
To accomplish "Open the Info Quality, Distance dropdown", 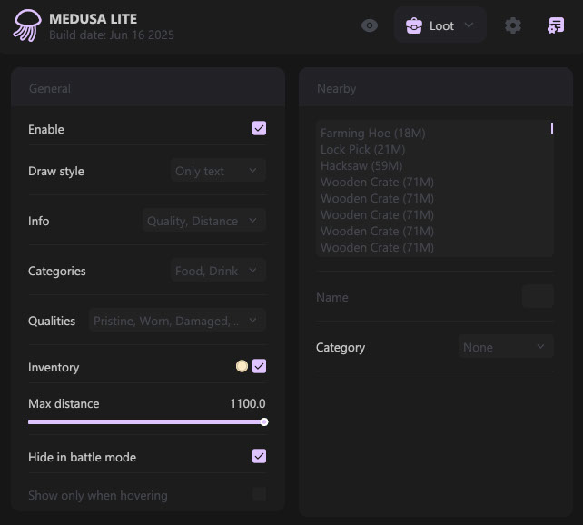I will [204, 221].
